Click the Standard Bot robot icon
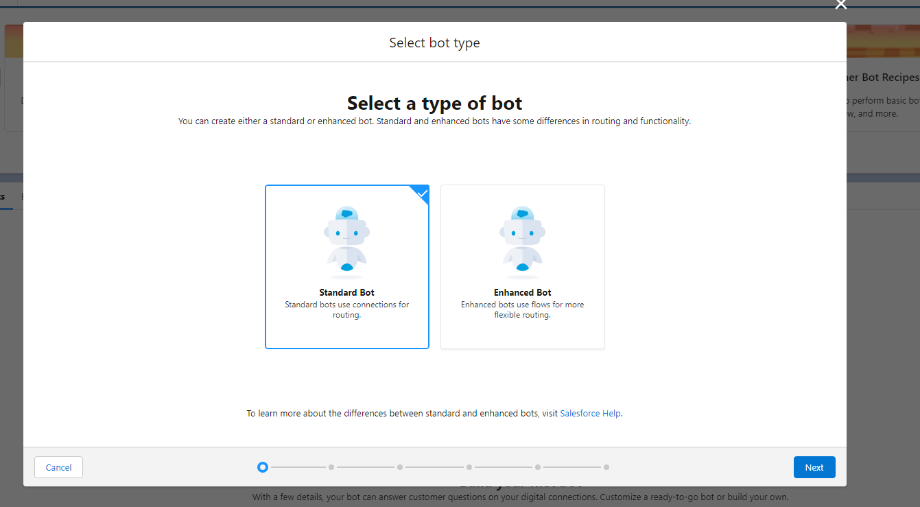Viewport: 920px width, 507px height. tap(346, 240)
